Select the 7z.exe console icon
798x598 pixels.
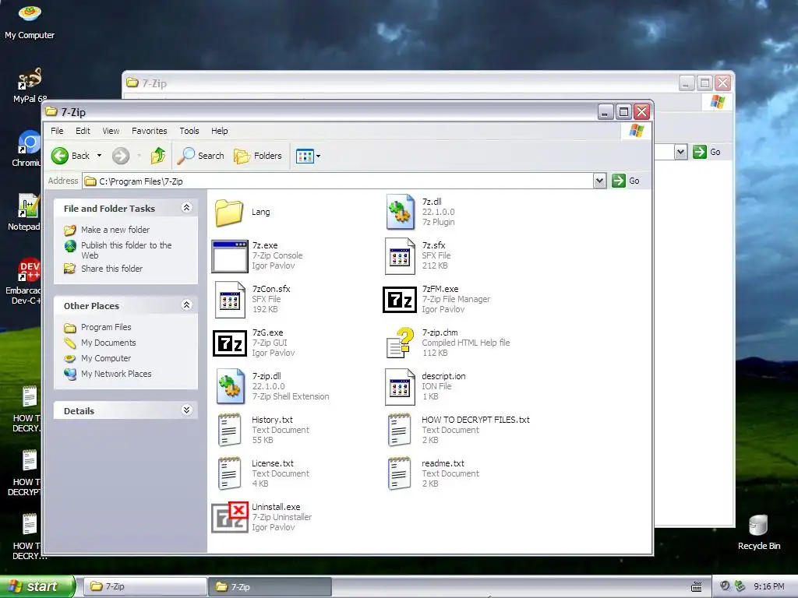(x=230, y=255)
